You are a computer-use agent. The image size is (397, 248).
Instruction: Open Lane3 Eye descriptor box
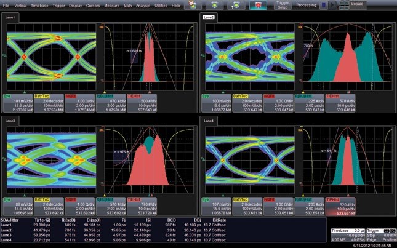tap(18, 207)
